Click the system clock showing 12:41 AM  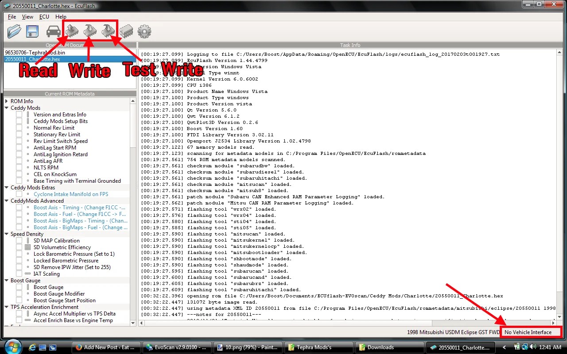pyautogui.click(x=551, y=347)
